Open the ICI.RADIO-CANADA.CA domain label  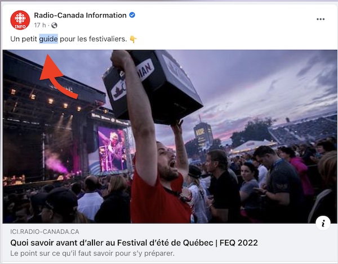[x=45, y=231]
